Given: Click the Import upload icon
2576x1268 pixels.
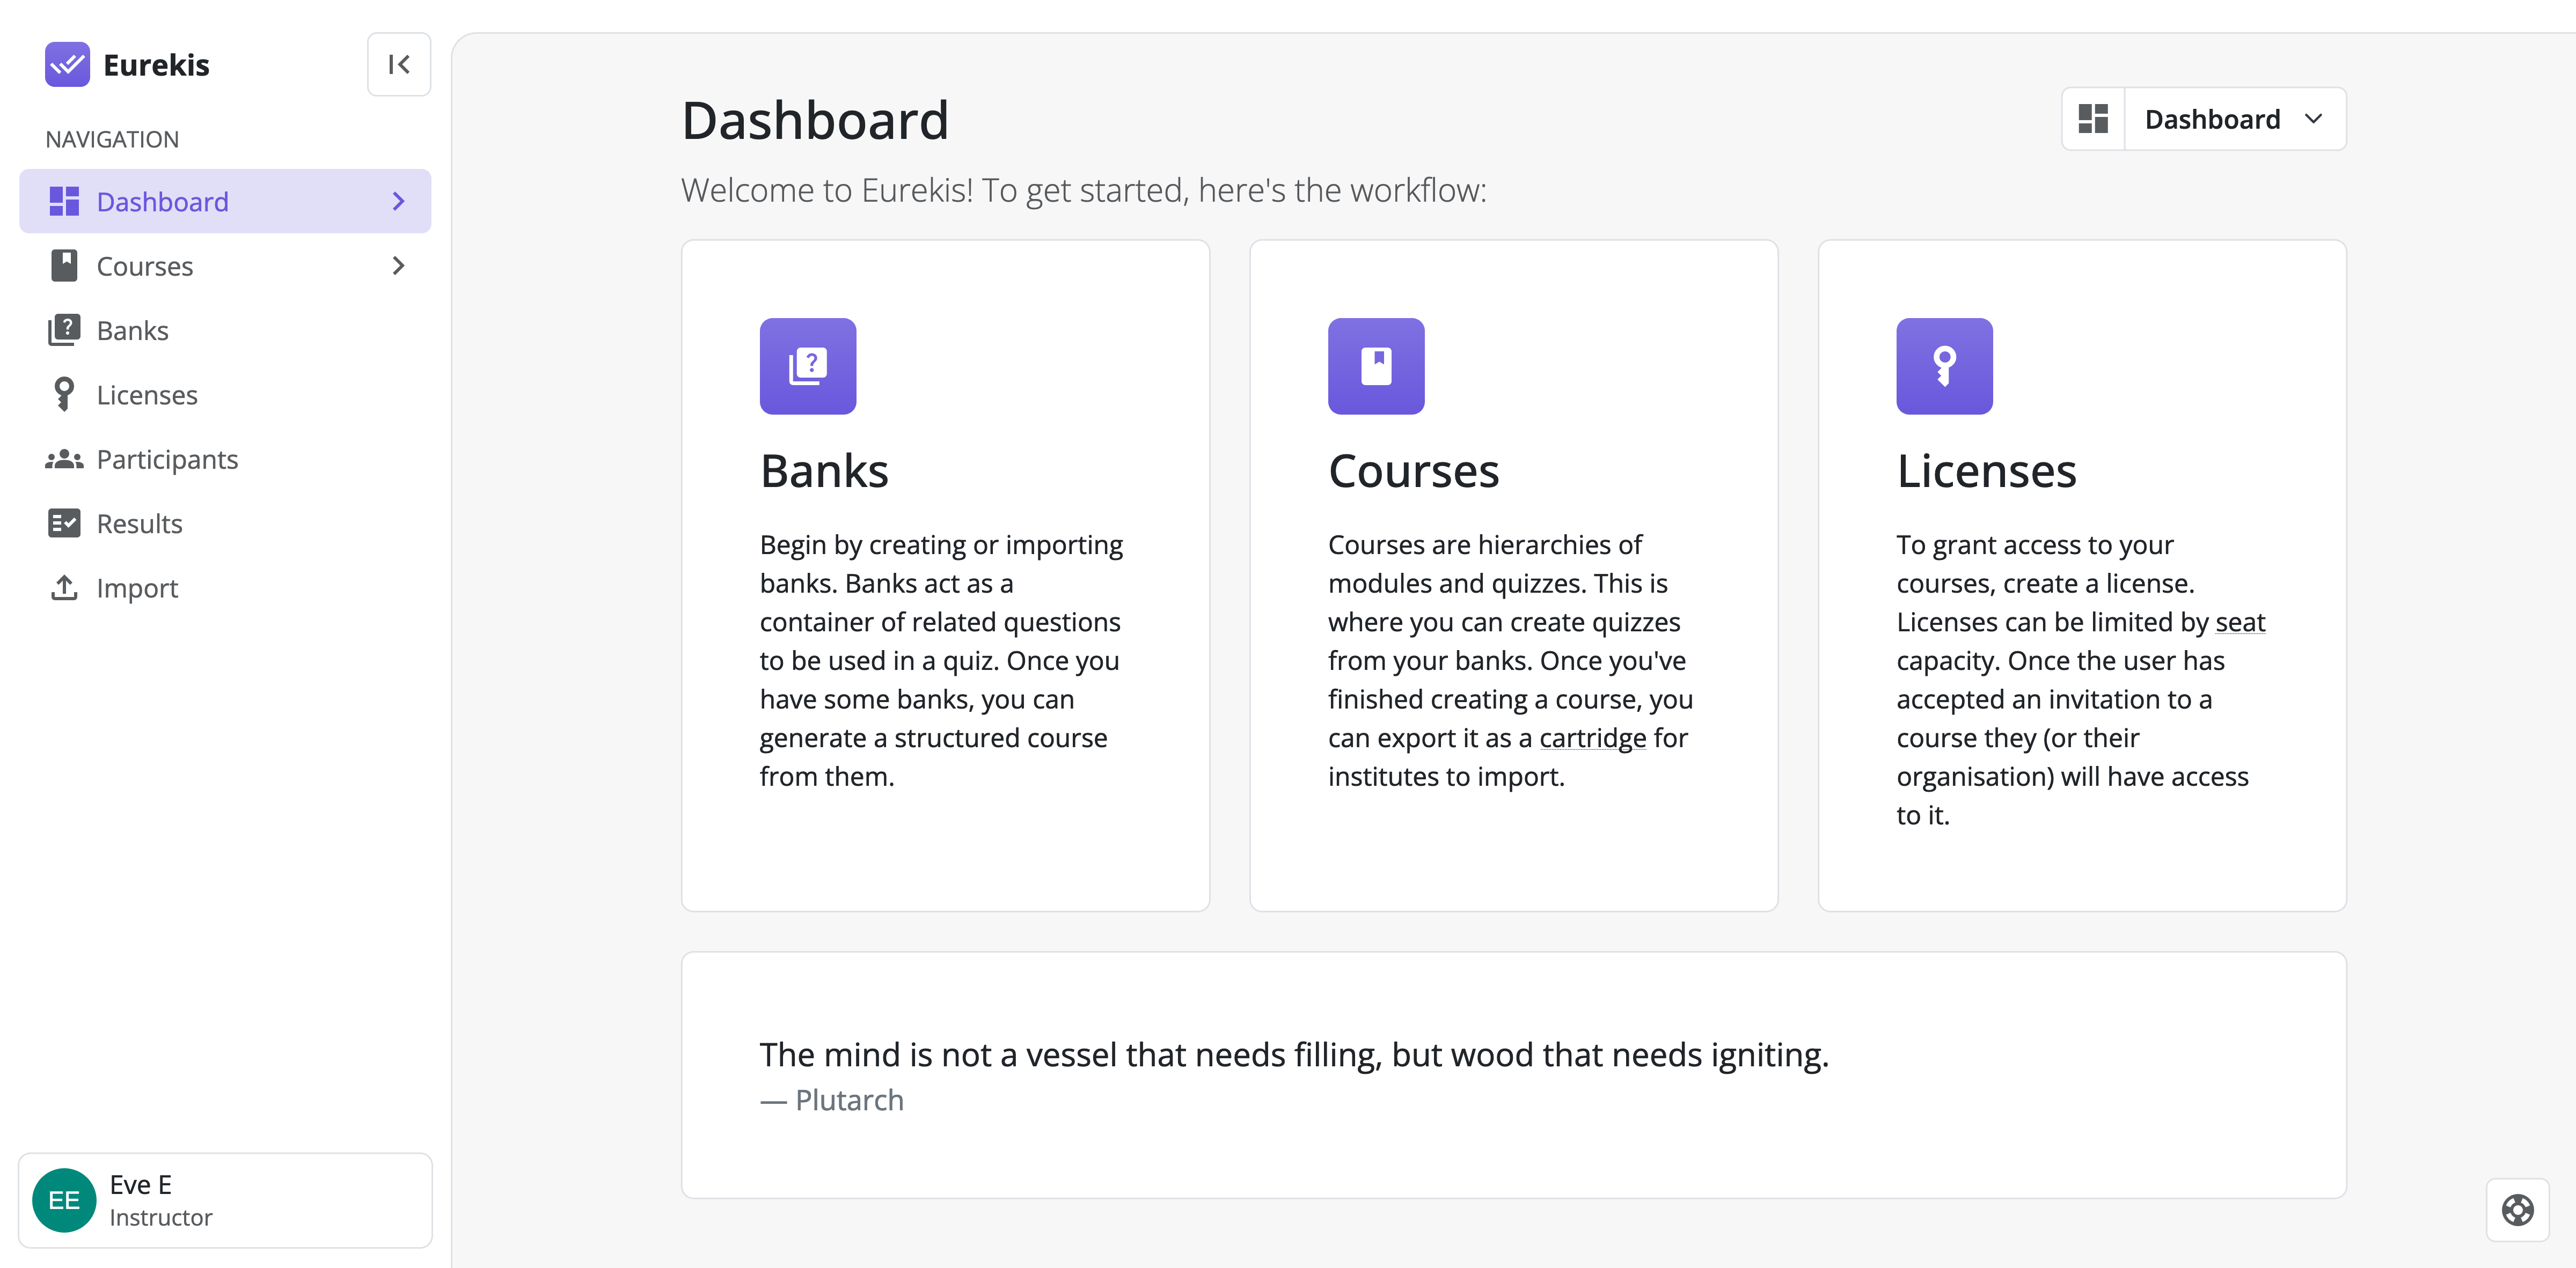Looking at the screenshot, I should 64,587.
